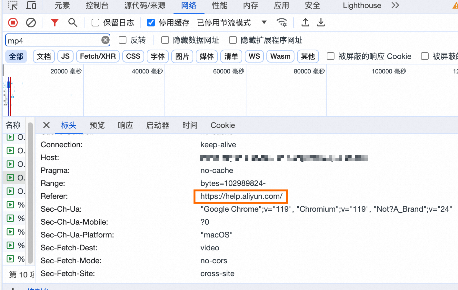Close the request details panel
The image size is (458, 290).
(46, 125)
